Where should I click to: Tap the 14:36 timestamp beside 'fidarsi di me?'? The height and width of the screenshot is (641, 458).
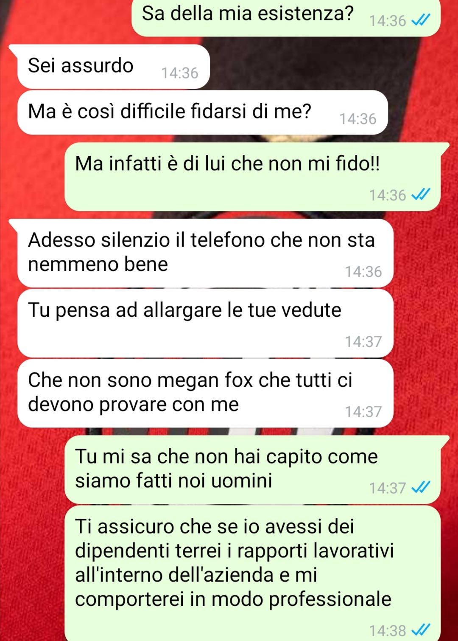pyautogui.click(x=358, y=119)
